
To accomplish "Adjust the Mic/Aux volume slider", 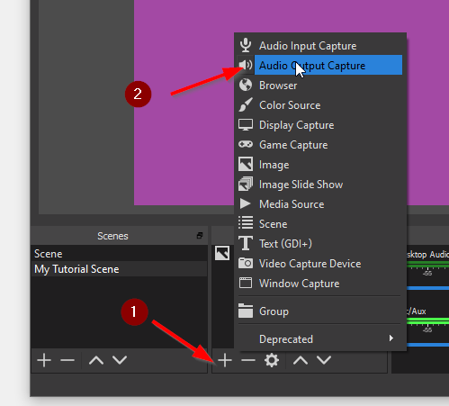I will pos(428,345).
